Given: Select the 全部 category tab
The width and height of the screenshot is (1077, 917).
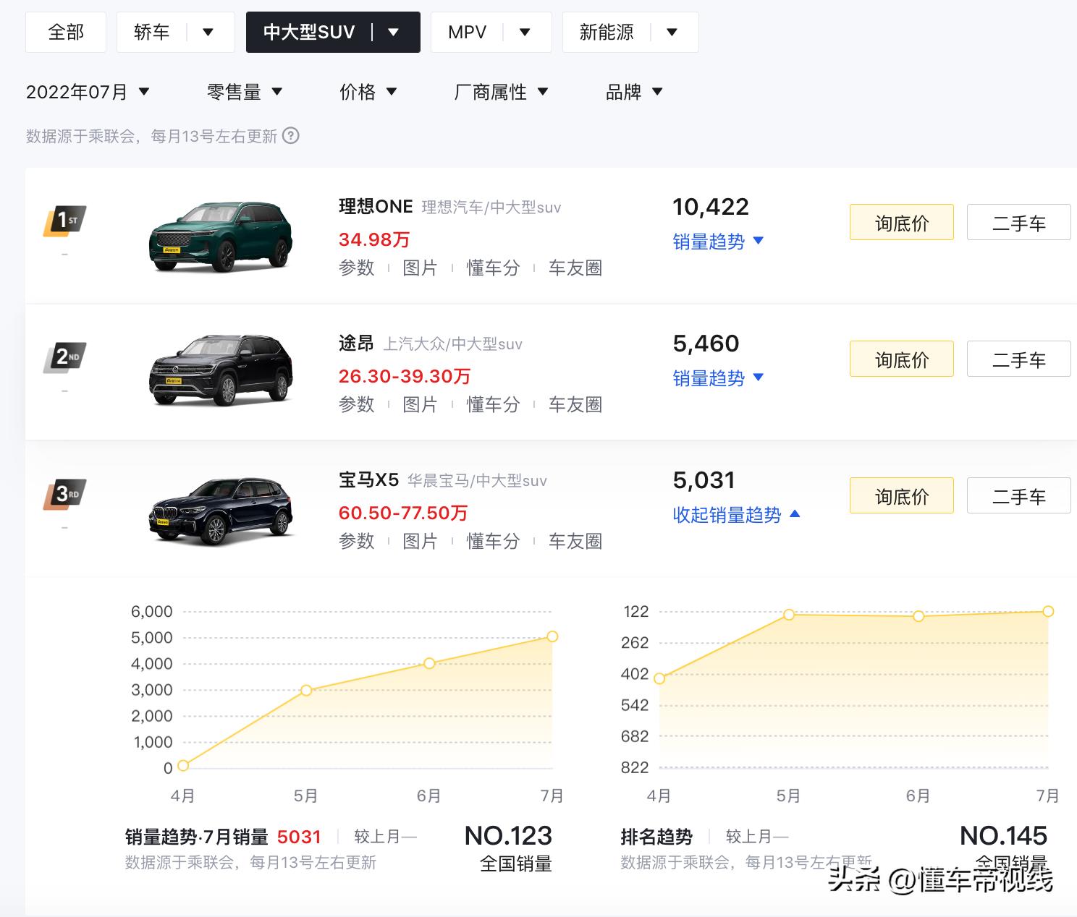Looking at the screenshot, I should point(66,32).
